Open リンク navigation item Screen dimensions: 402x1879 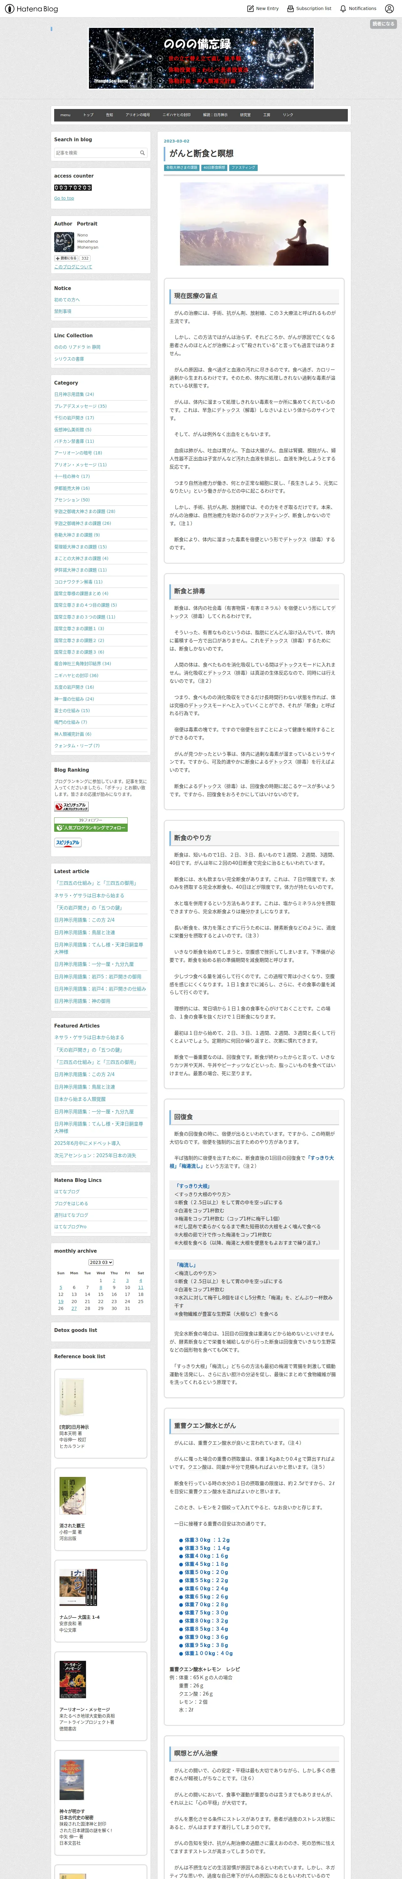pos(288,115)
